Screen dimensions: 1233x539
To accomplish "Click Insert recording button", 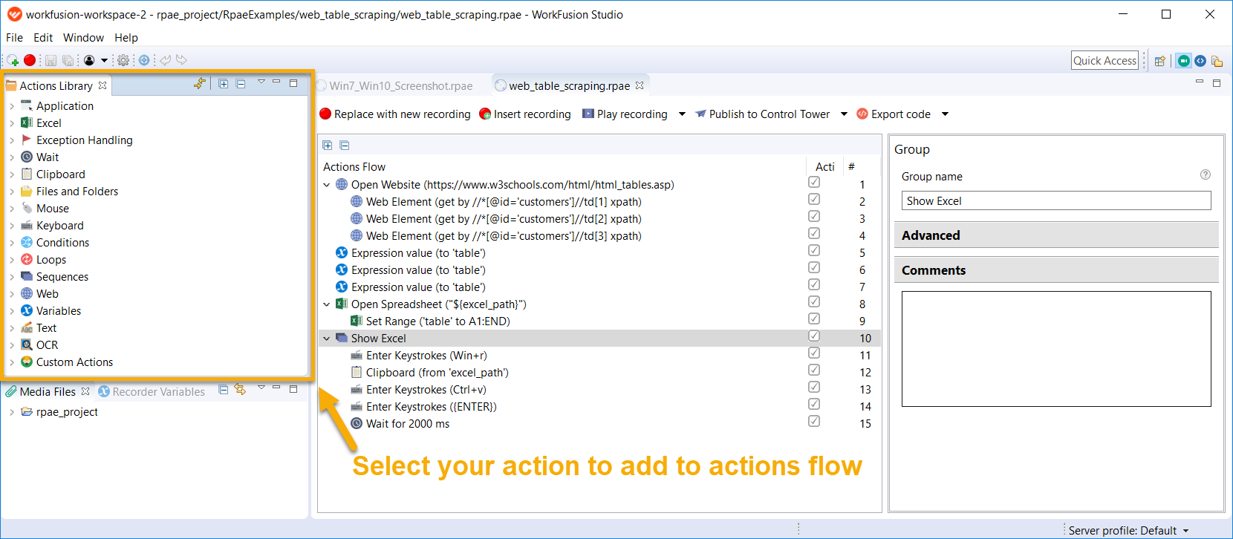I will point(525,114).
